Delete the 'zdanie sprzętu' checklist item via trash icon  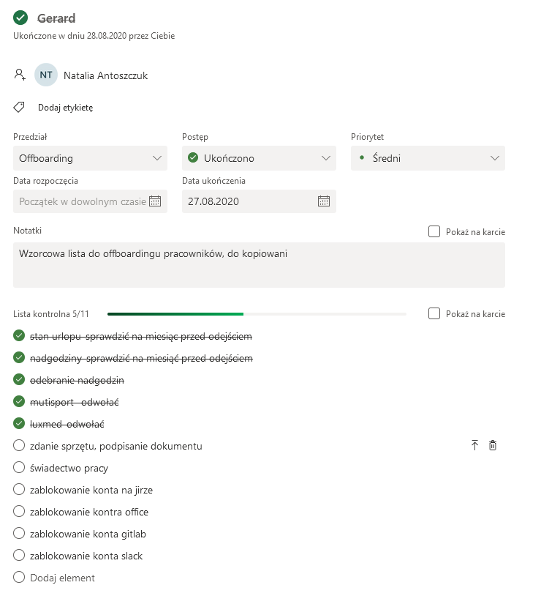coord(493,445)
